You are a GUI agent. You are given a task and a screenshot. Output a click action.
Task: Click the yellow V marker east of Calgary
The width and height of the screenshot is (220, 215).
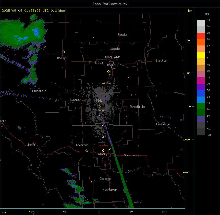click(109, 149)
